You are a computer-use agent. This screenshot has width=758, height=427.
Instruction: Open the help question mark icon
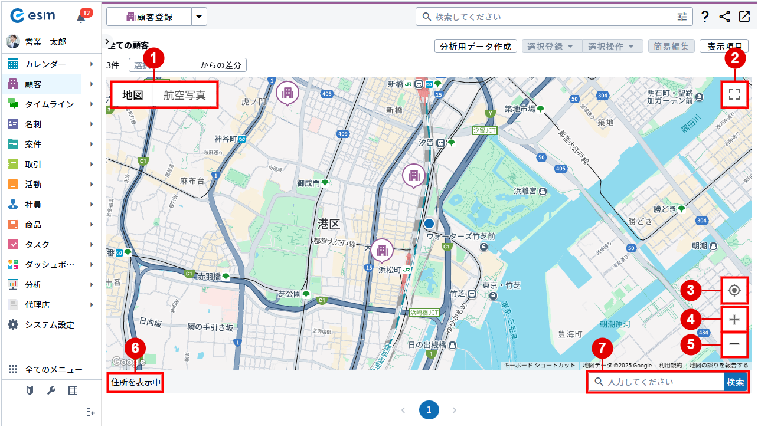[x=705, y=17]
